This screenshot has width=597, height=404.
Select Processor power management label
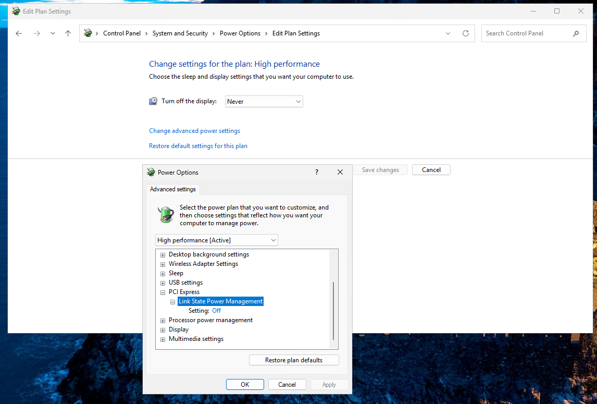(x=210, y=320)
